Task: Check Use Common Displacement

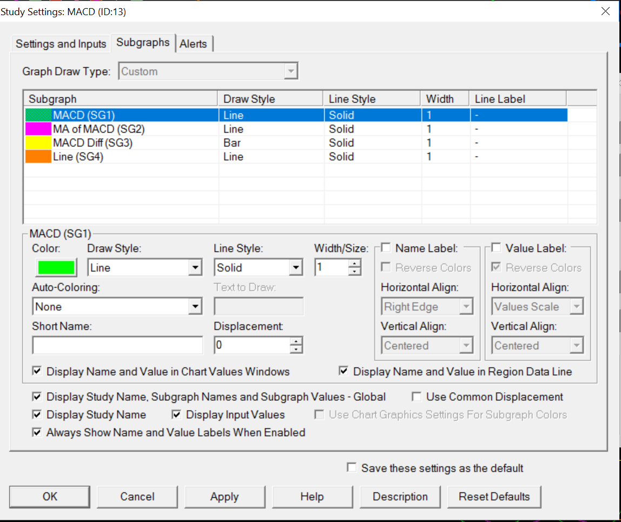Action: tap(417, 397)
